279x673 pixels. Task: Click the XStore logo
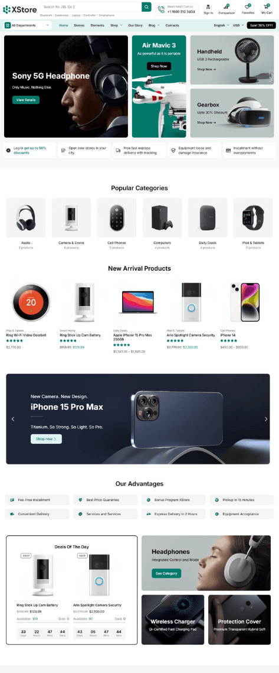(19, 9)
